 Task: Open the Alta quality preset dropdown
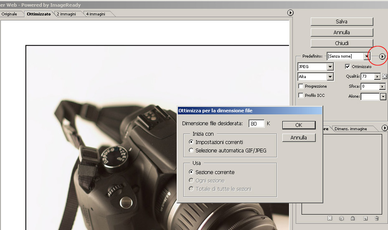[330, 77]
